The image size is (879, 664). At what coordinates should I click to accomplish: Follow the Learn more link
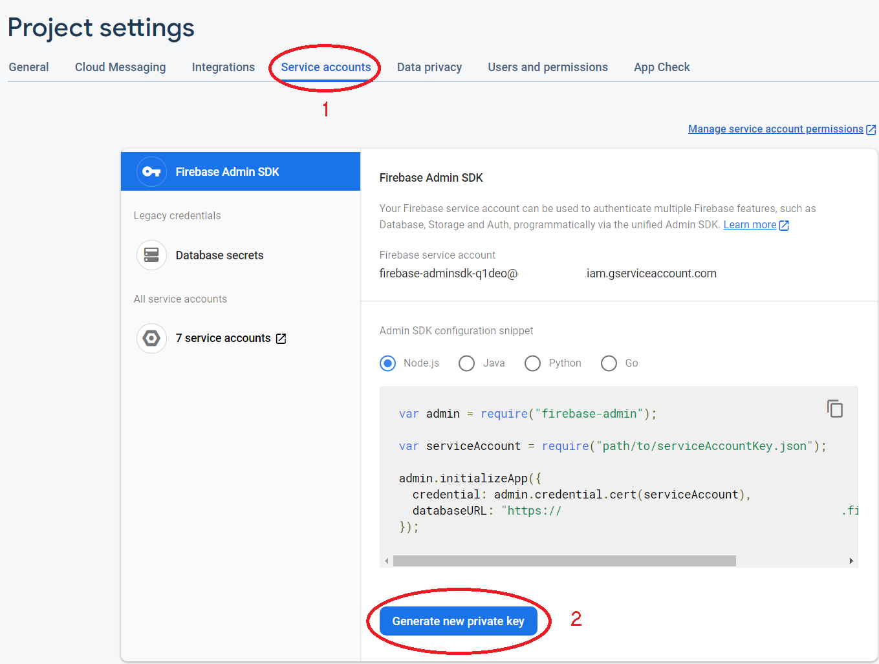click(750, 225)
